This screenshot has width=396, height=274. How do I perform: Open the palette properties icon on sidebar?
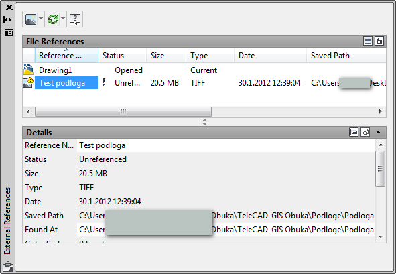point(8,32)
